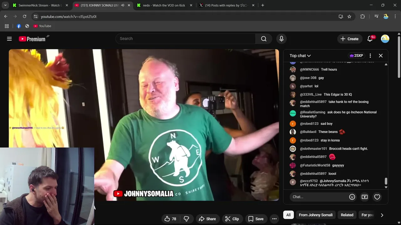
Task: Open Facebook bookmark icon
Action: pos(19,26)
